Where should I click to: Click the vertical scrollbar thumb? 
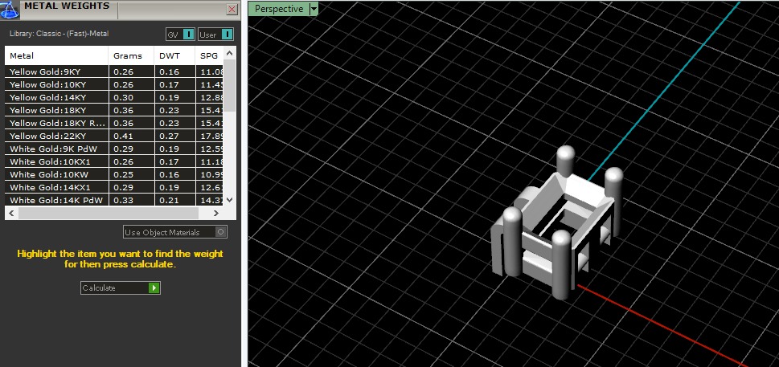coord(229,86)
